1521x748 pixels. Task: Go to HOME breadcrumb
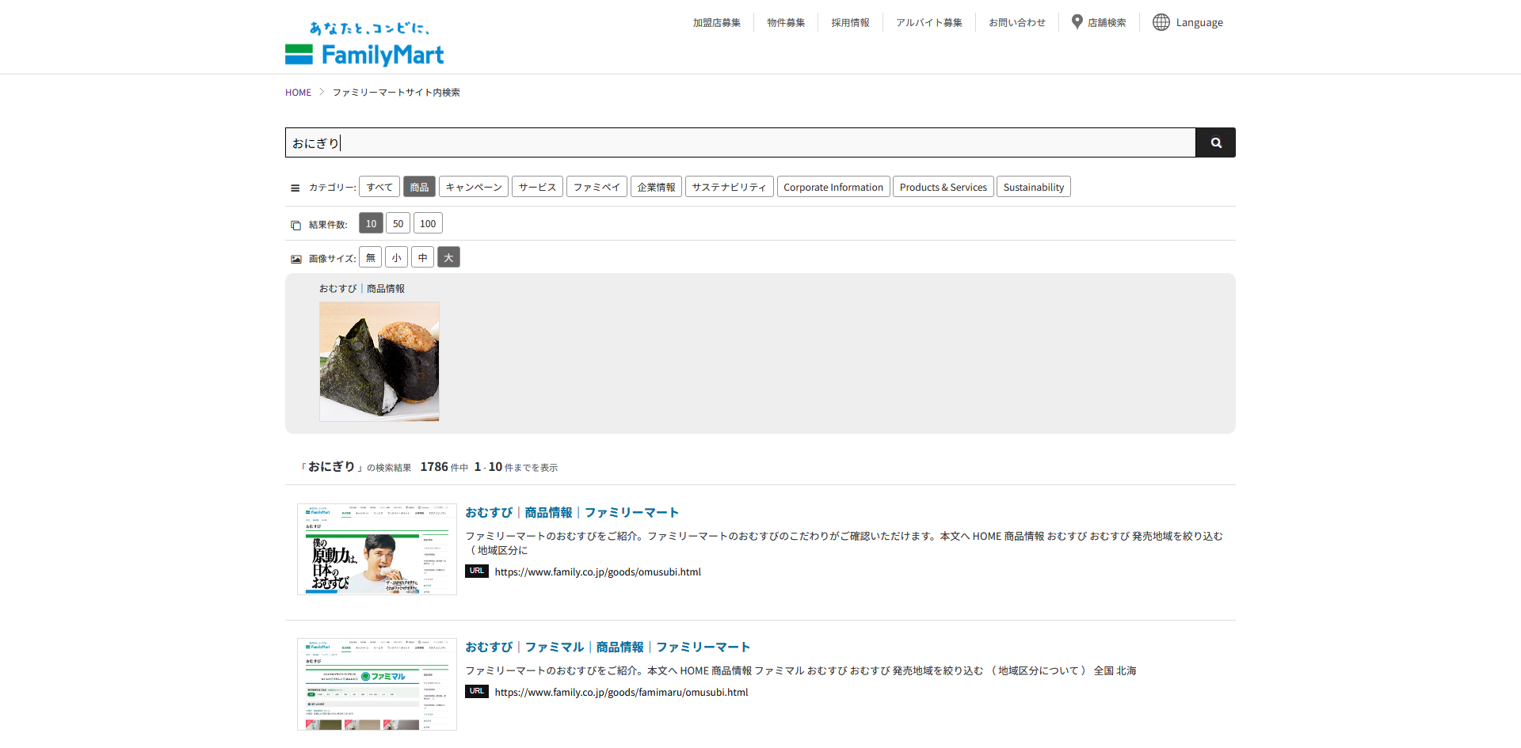[x=298, y=93]
